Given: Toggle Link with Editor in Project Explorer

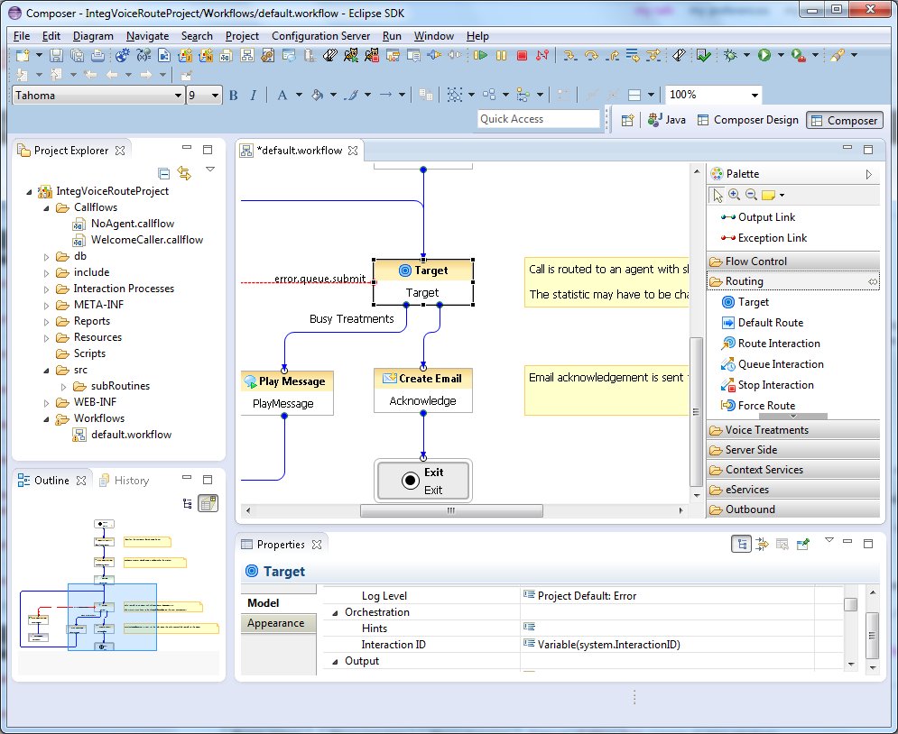Looking at the screenshot, I should 184,173.
